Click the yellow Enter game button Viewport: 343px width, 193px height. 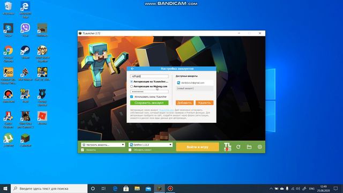(197, 147)
